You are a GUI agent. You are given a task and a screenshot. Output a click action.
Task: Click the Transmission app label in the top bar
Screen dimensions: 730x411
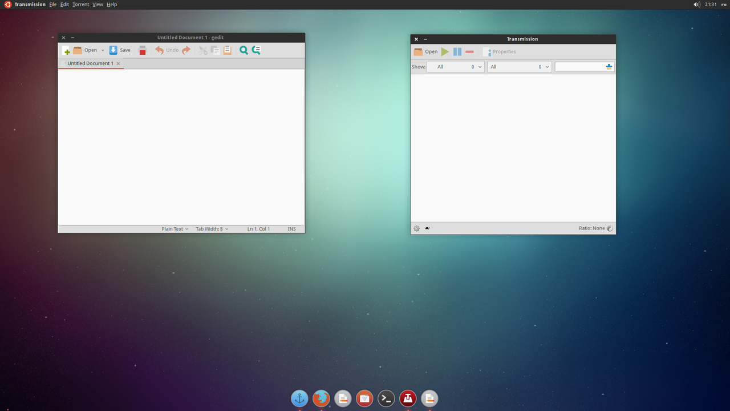[x=30, y=5]
